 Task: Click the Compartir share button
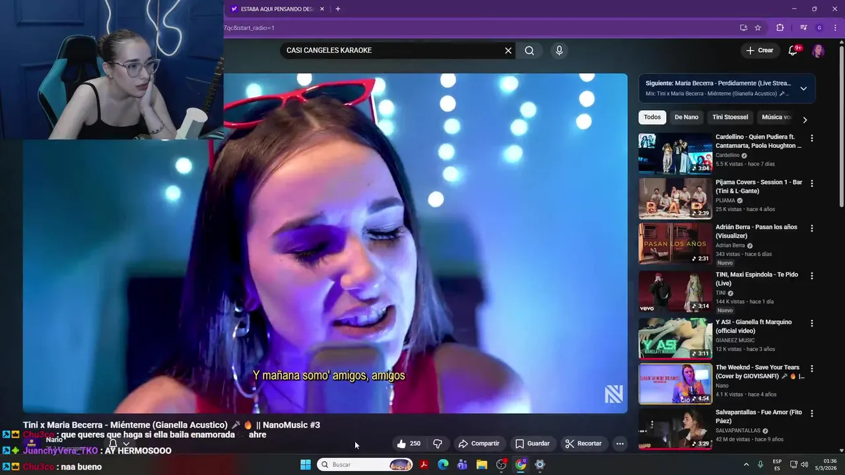click(479, 443)
